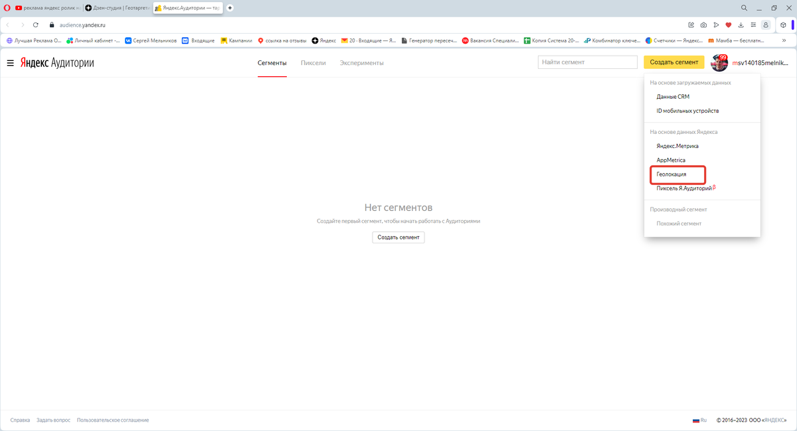
Task: Open the Яндекс bookmark
Action: tap(324, 40)
